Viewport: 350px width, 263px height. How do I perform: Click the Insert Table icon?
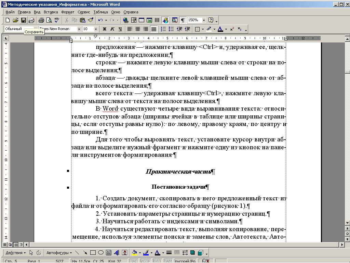click(142, 20)
